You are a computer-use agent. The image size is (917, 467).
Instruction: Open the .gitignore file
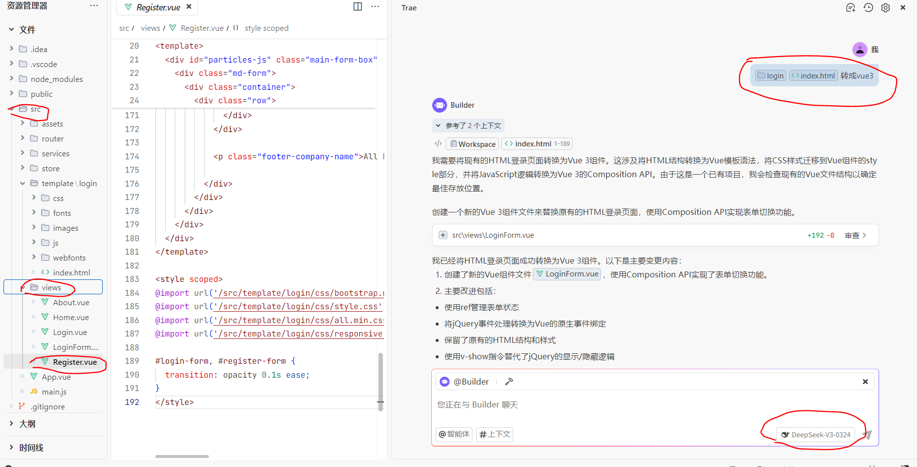coord(47,406)
